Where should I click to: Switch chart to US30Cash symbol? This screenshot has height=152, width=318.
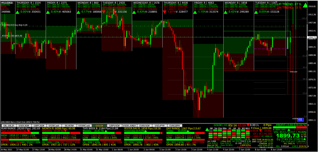(54, 125)
